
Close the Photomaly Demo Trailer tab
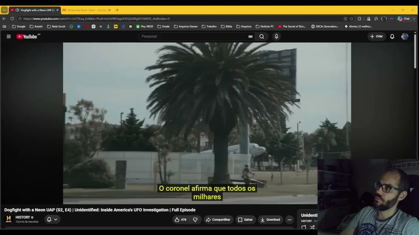click(x=109, y=10)
